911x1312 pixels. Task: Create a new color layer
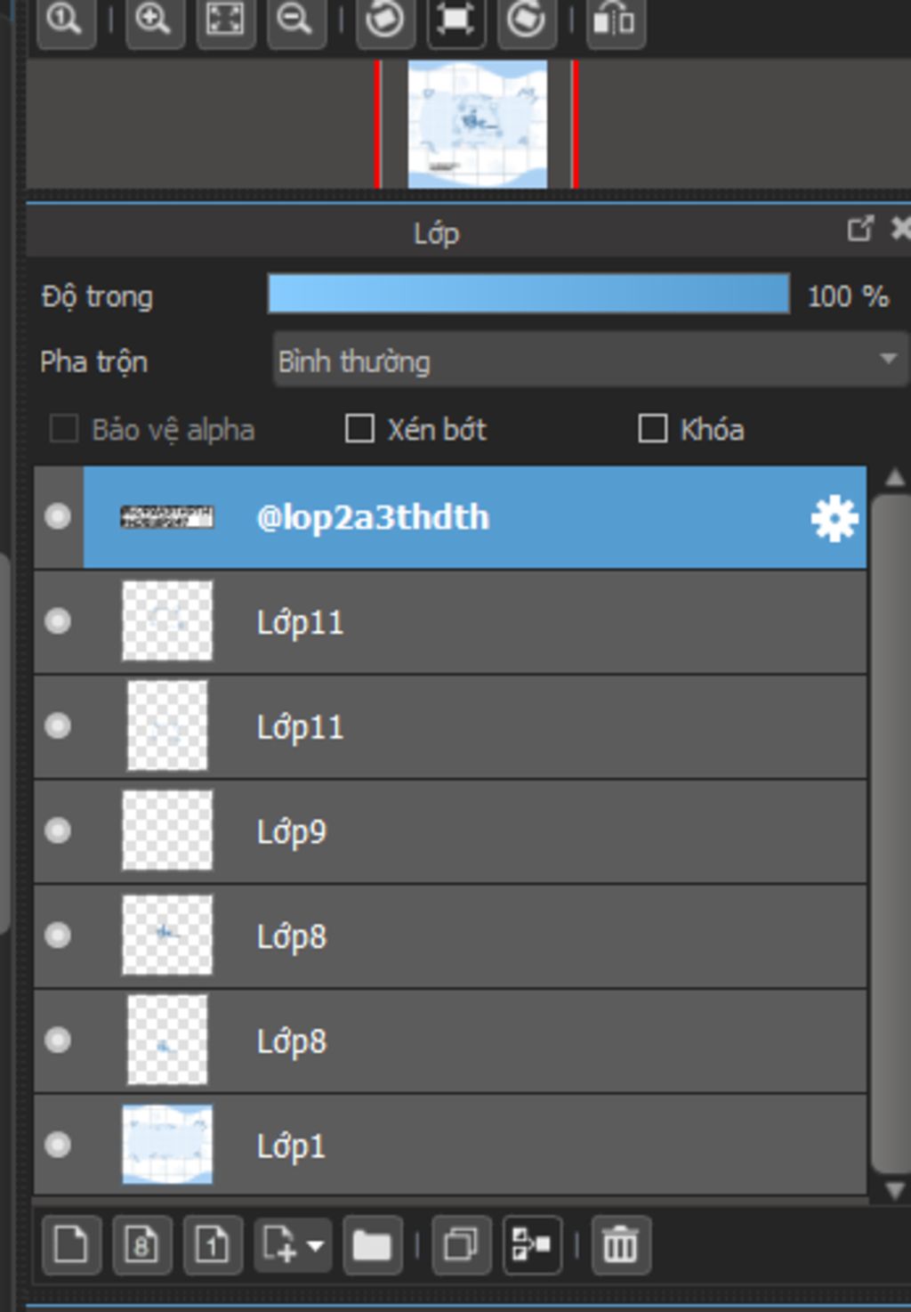(71, 1243)
